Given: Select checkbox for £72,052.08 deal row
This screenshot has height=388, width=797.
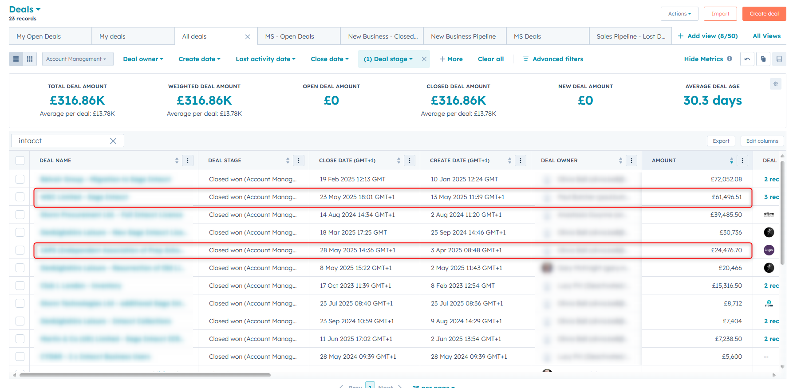Looking at the screenshot, I should pyautogui.click(x=20, y=179).
